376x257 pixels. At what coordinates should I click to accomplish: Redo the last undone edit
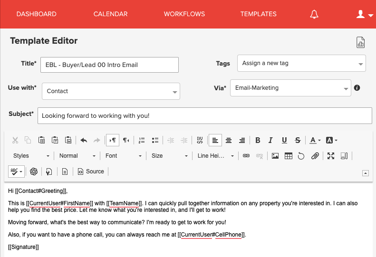(x=97, y=140)
